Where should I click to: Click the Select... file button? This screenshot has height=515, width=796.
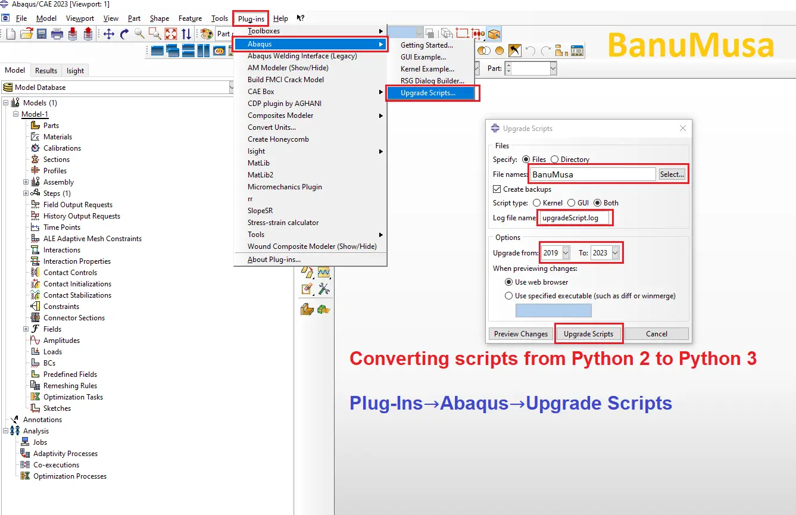672,174
